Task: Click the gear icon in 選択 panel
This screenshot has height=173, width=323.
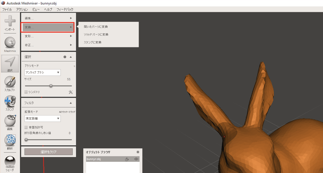Action: coord(65,57)
